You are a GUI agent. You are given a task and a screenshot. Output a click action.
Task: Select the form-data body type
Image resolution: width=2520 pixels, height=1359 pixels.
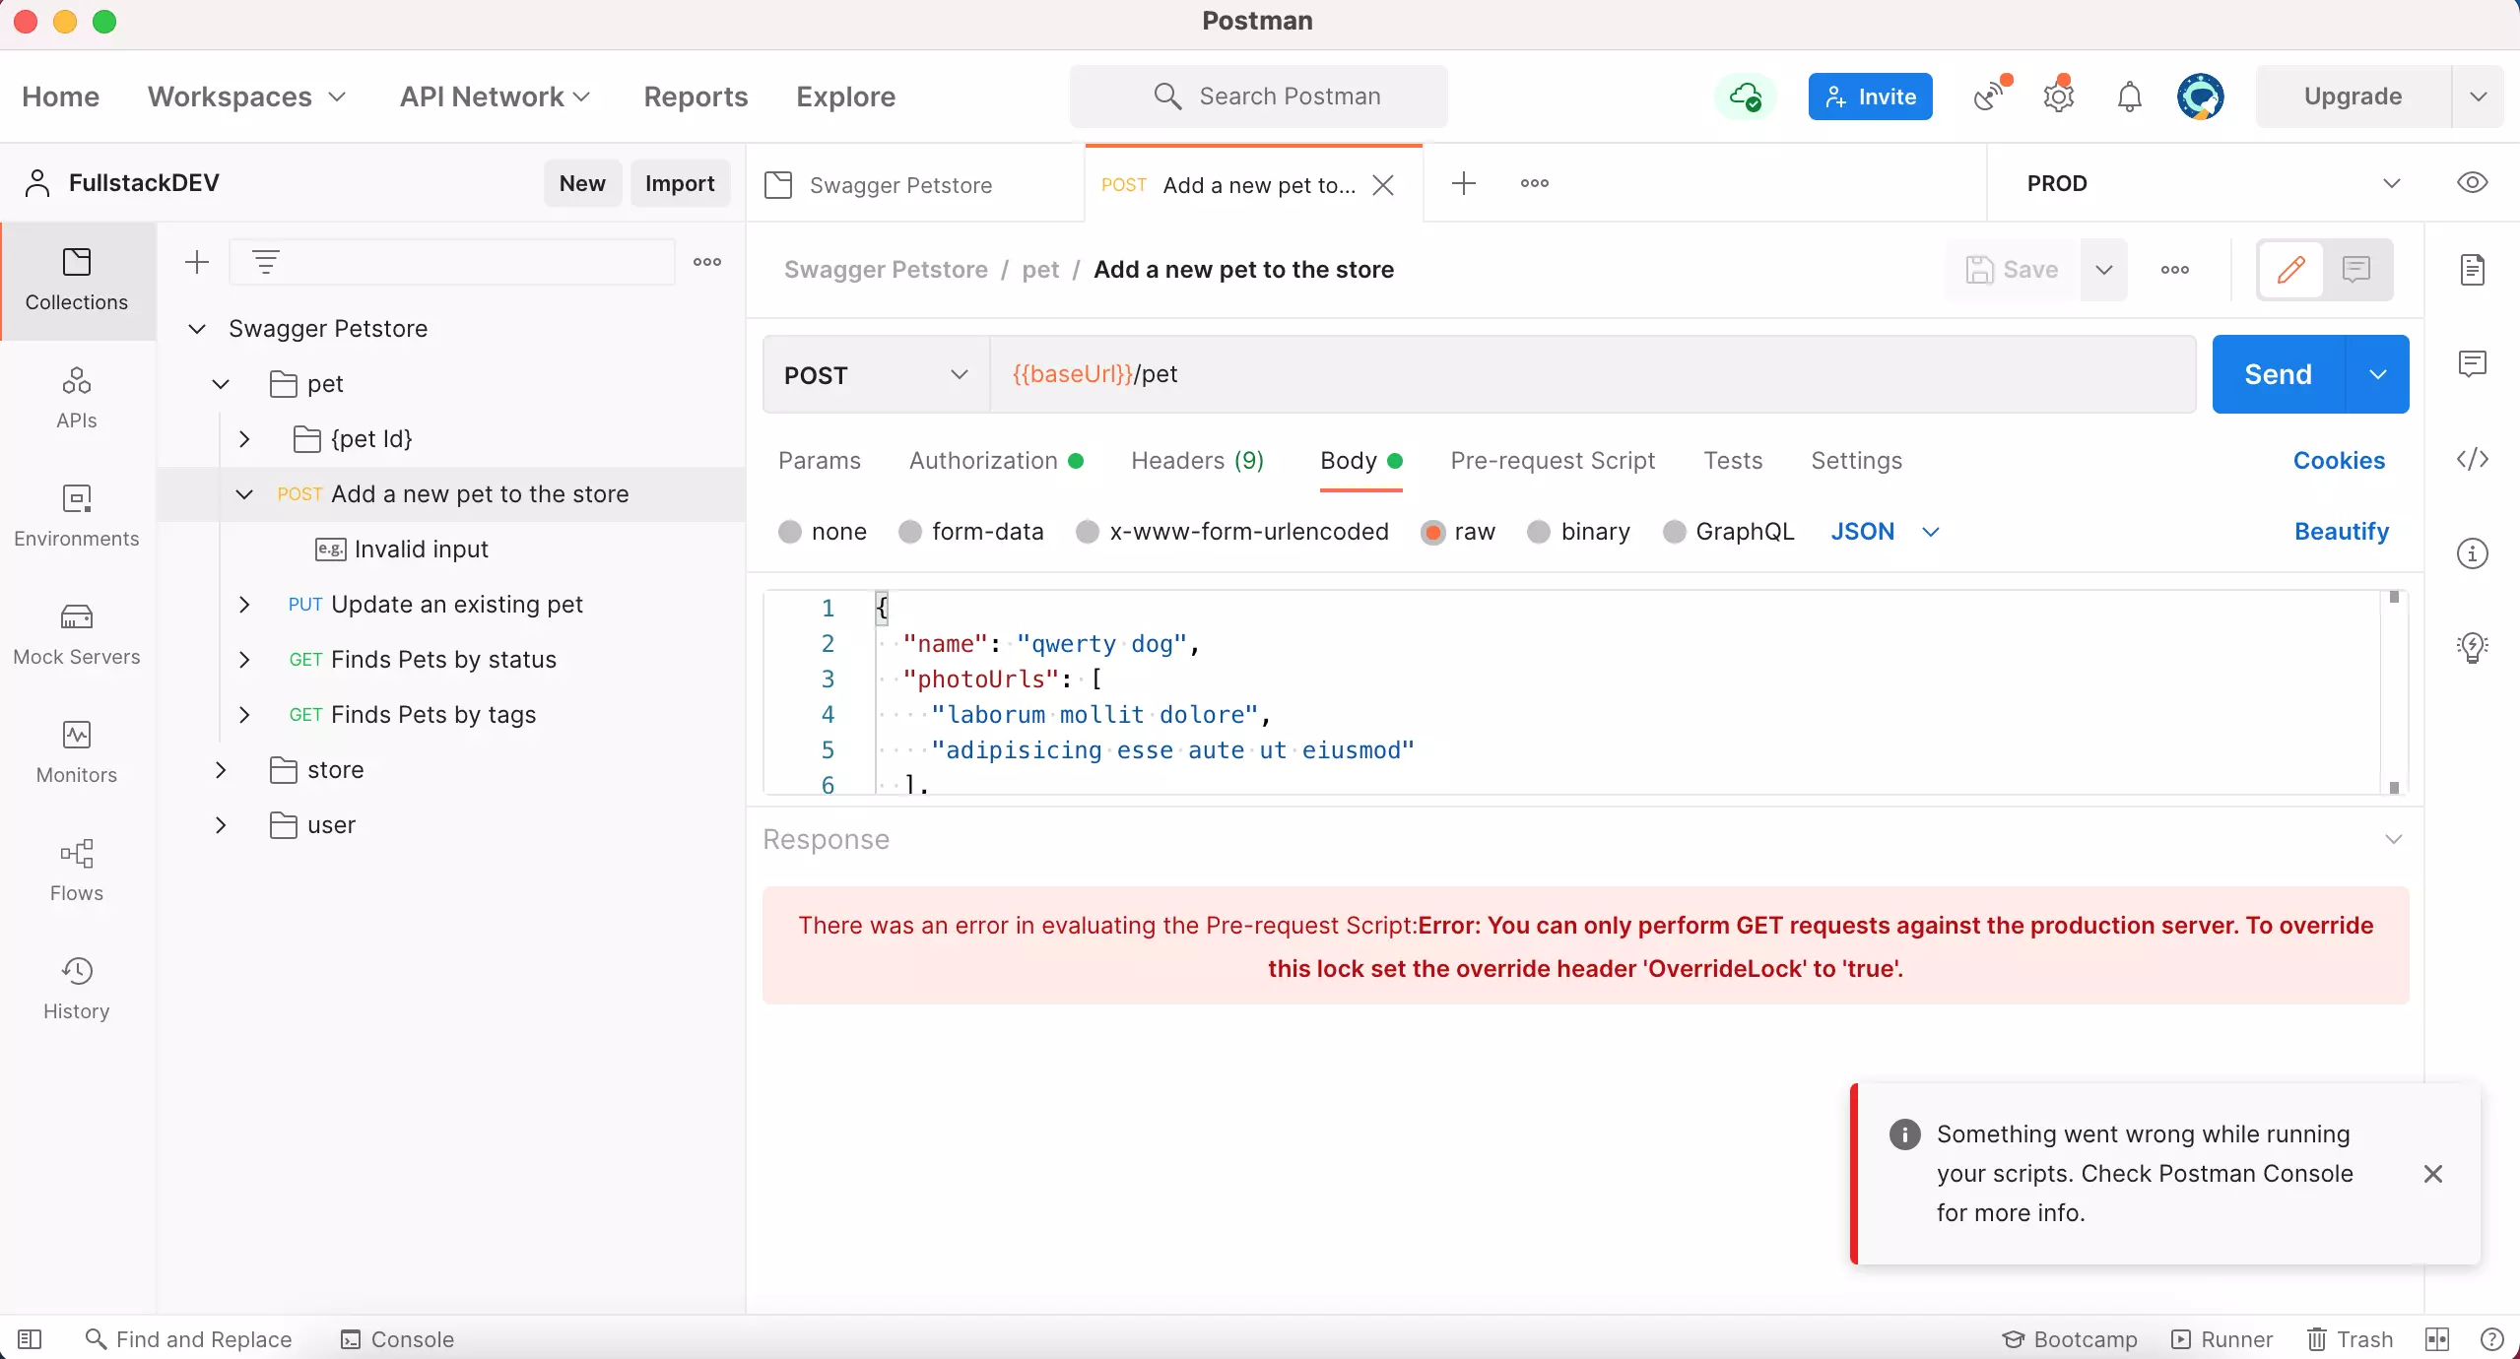pos(910,532)
